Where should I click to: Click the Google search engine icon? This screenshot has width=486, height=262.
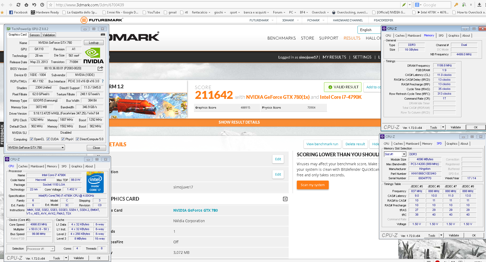click(417, 5)
